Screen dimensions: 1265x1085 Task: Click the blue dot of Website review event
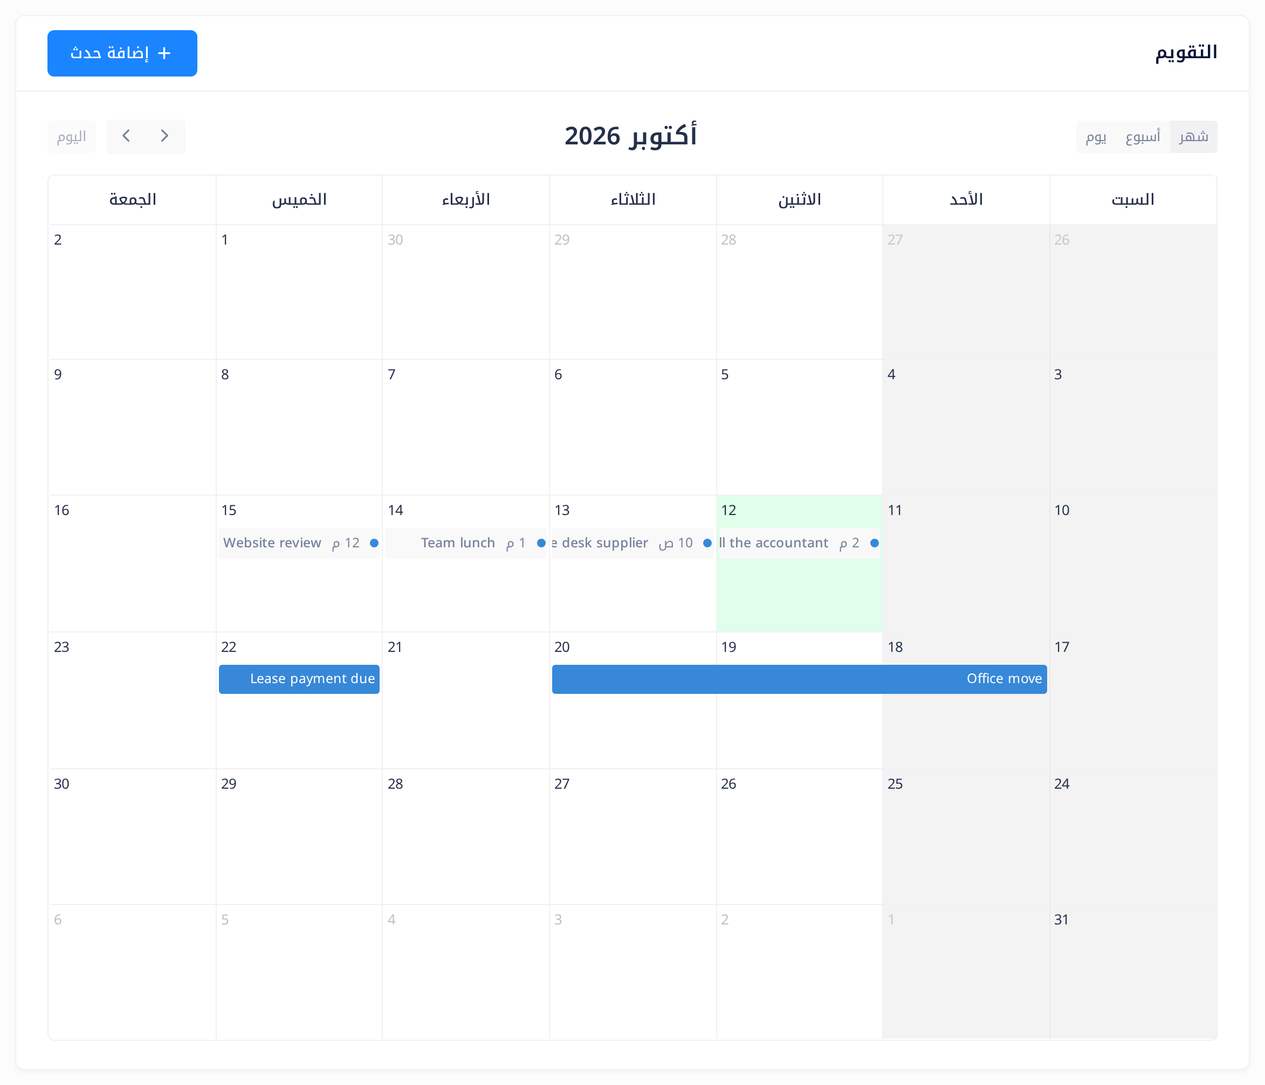point(374,543)
